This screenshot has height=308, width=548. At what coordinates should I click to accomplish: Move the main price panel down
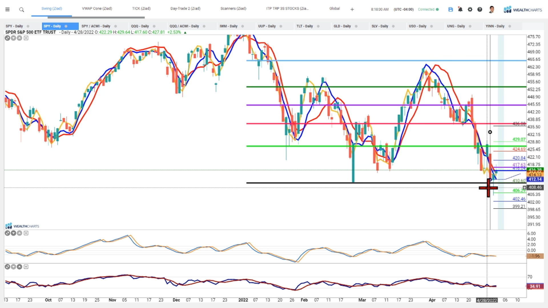(x=13, y=38)
